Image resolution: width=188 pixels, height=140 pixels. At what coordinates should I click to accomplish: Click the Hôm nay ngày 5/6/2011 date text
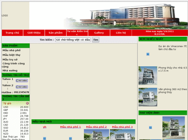pos(160,31)
